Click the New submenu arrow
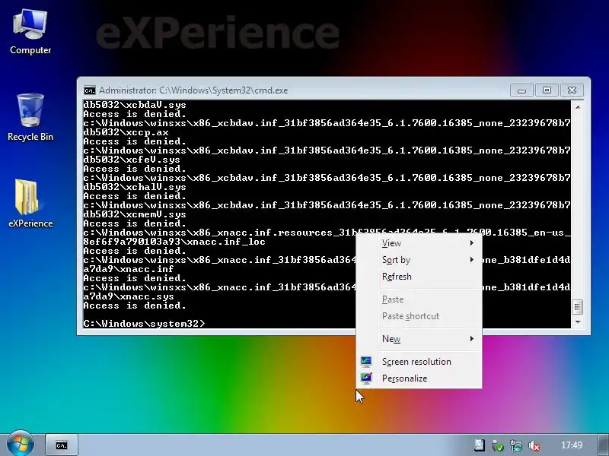This screenshot has height=456, width=609. (471, 339)
